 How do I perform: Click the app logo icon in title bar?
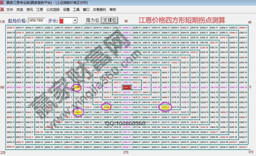click(2, 3)
